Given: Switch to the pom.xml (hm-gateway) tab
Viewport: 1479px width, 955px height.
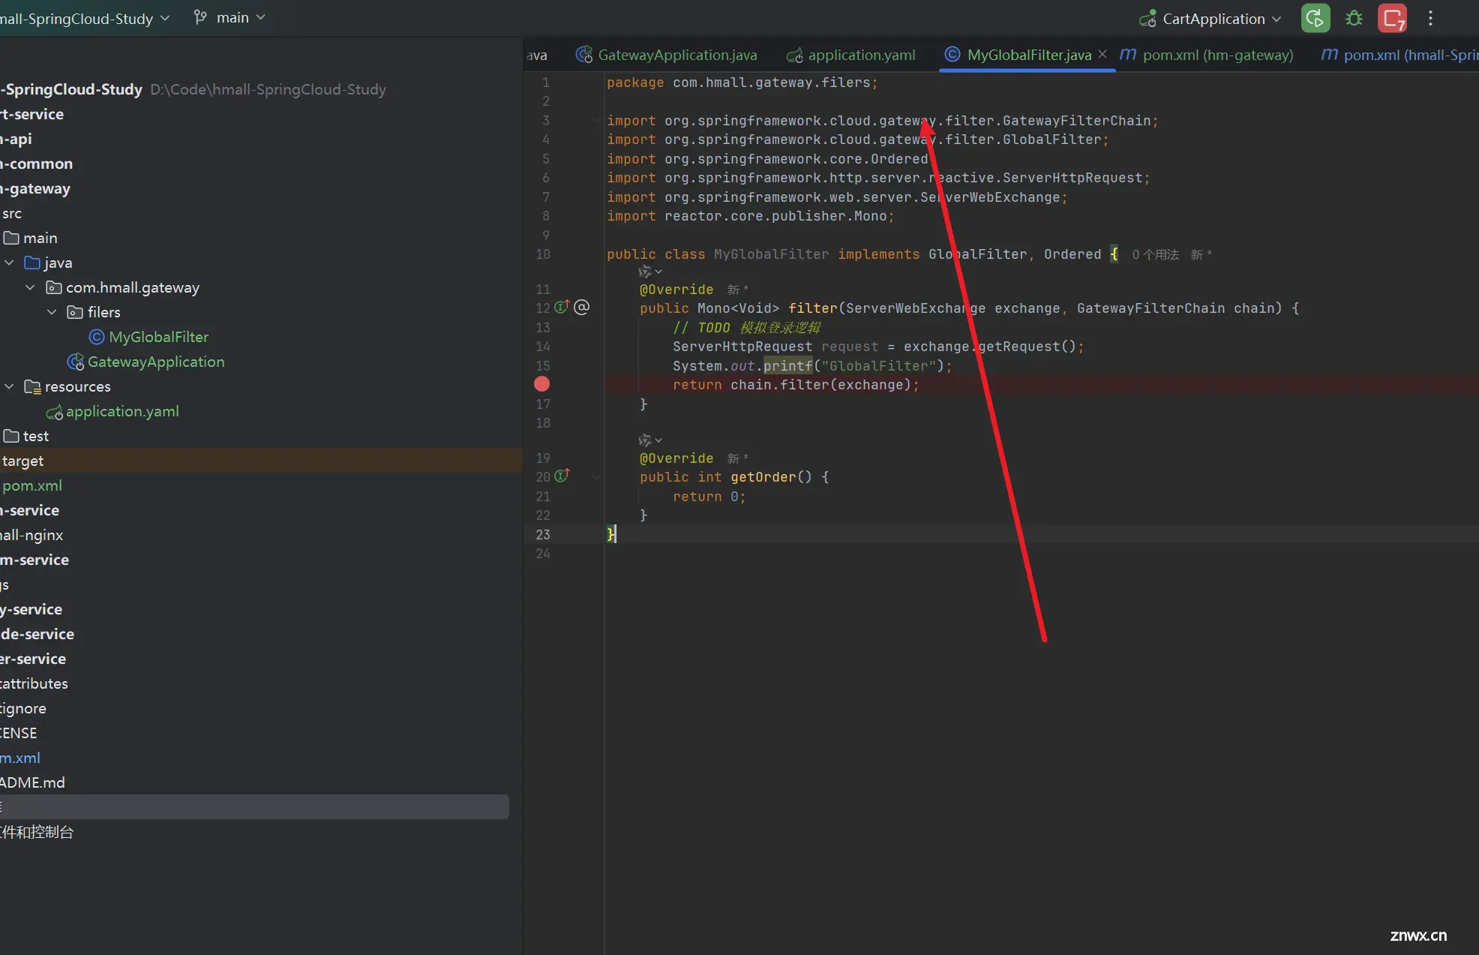Looking at the screenshot, I should tap(1206, 55).
